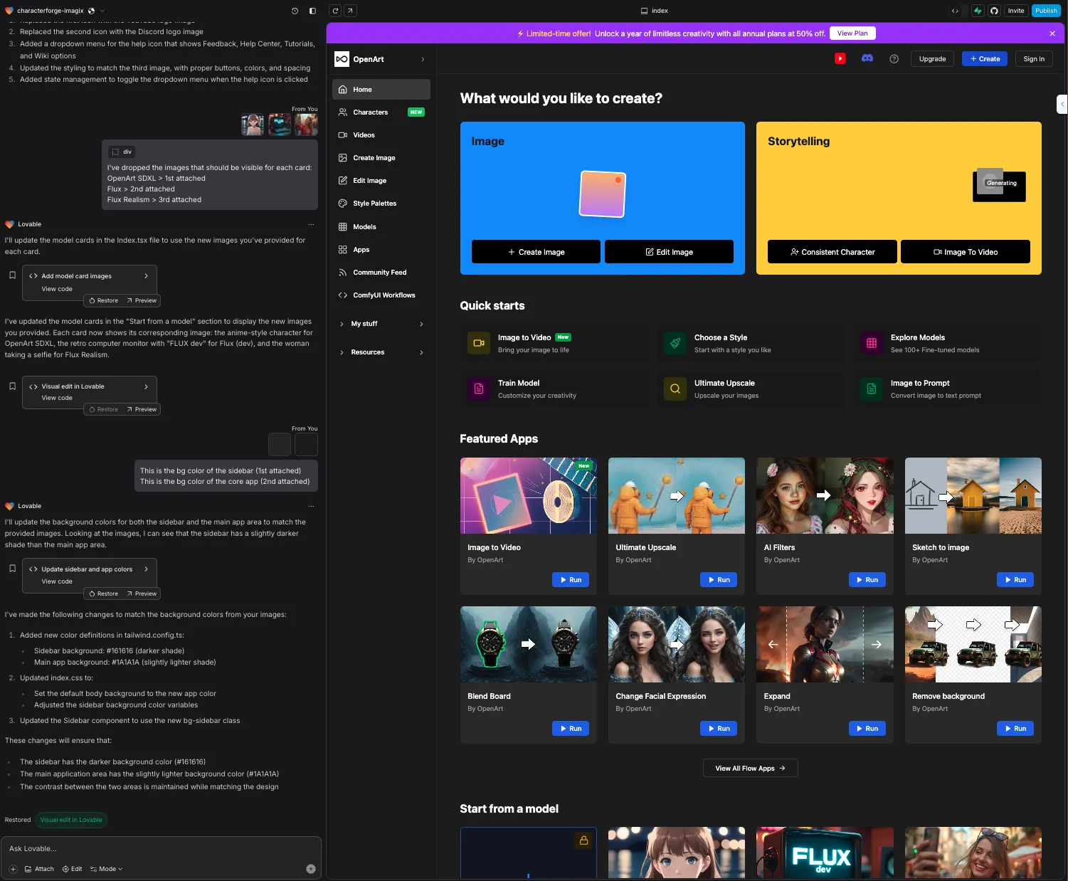The width and height of the screenshot is (1068, 881).
Task: Click View All Flow Apps button
Action: click(x=751, y=769)
